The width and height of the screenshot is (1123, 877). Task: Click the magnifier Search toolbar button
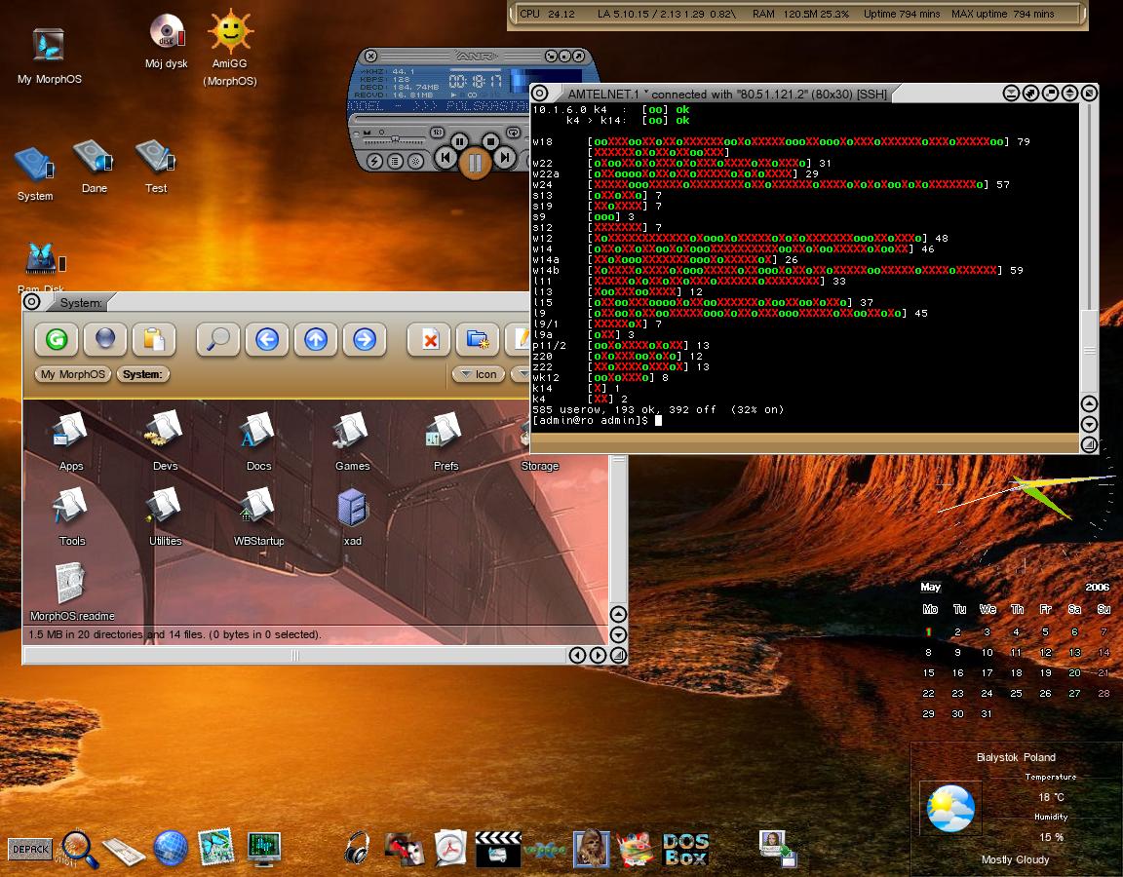tap(218, 339)
